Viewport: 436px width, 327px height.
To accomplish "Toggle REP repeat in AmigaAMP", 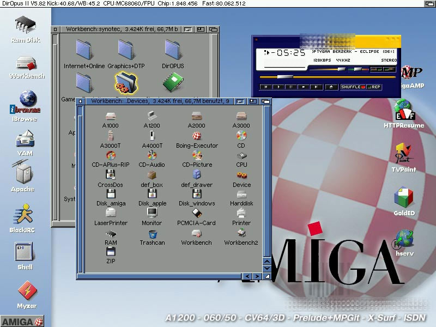I will coord(374,87).
